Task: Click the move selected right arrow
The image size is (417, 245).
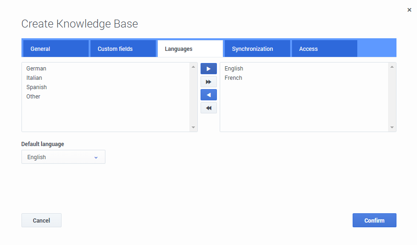Action: [208, 69]
